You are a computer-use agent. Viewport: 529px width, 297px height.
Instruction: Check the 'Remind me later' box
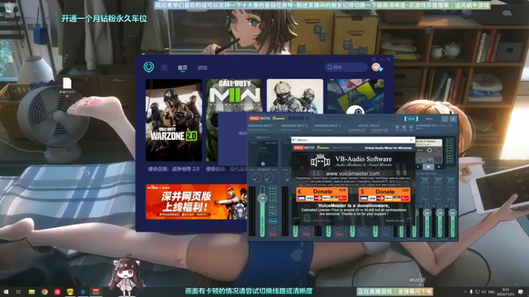pyautogui.click(x=409, y=220)
